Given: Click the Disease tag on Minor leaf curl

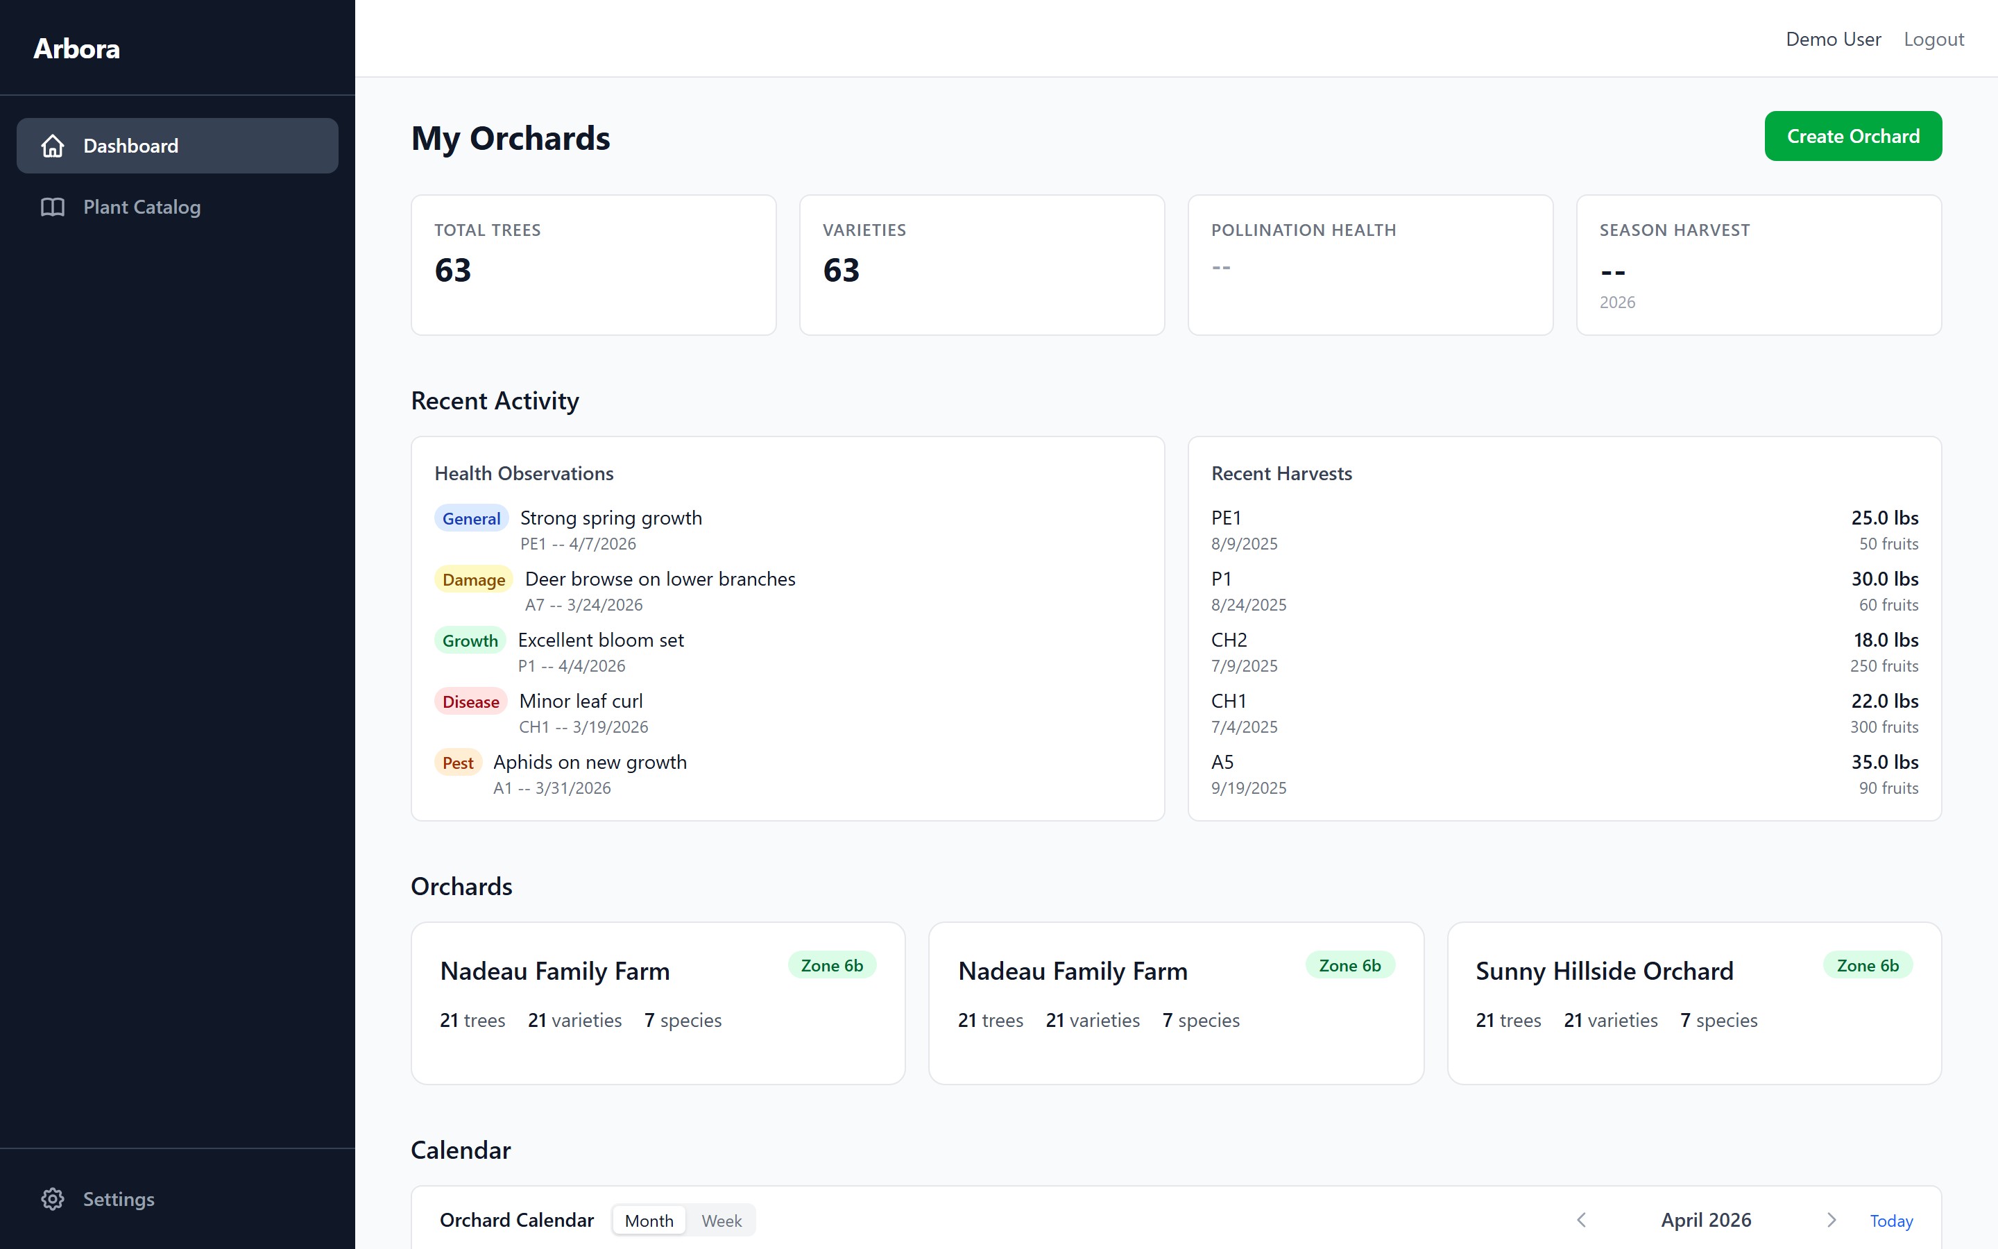Looking at the screenshot, I should click(470, 702).
